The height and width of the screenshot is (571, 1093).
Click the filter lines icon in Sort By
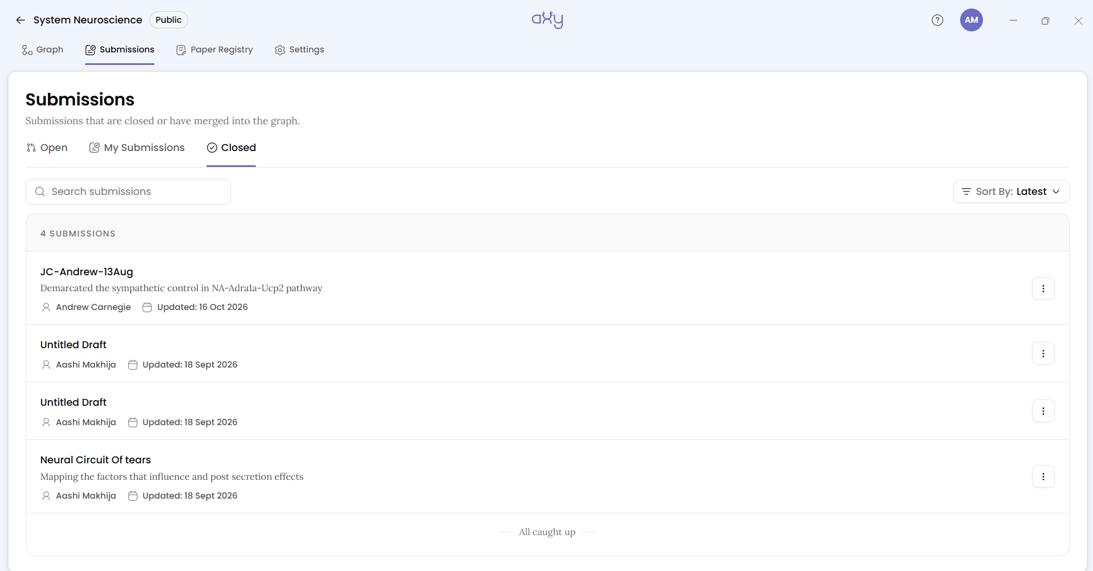pos(966,191)
